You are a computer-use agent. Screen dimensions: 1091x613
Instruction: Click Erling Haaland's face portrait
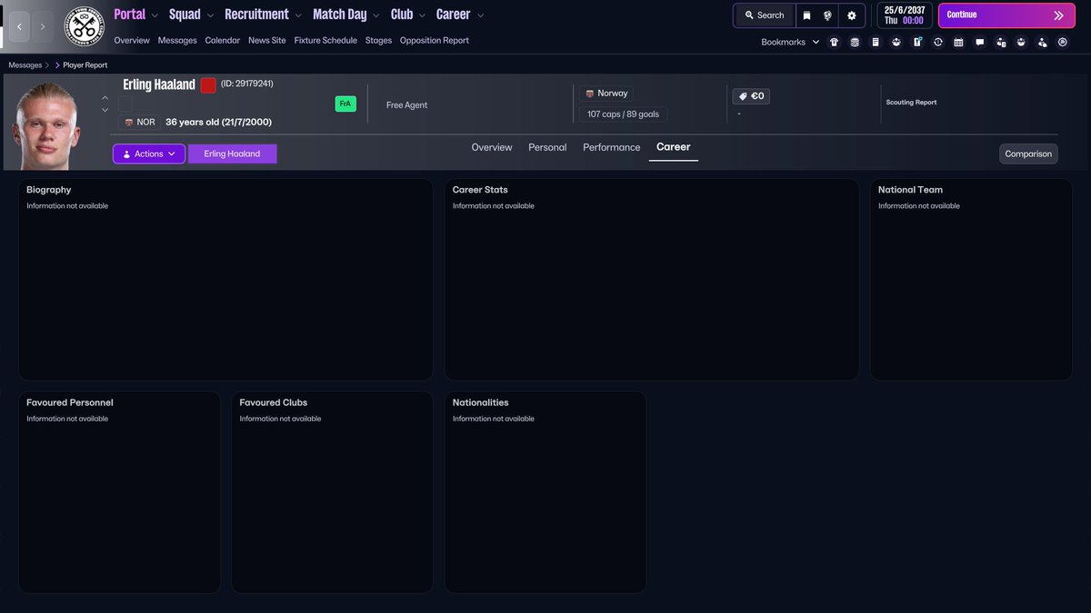click(x=47, y=125)
